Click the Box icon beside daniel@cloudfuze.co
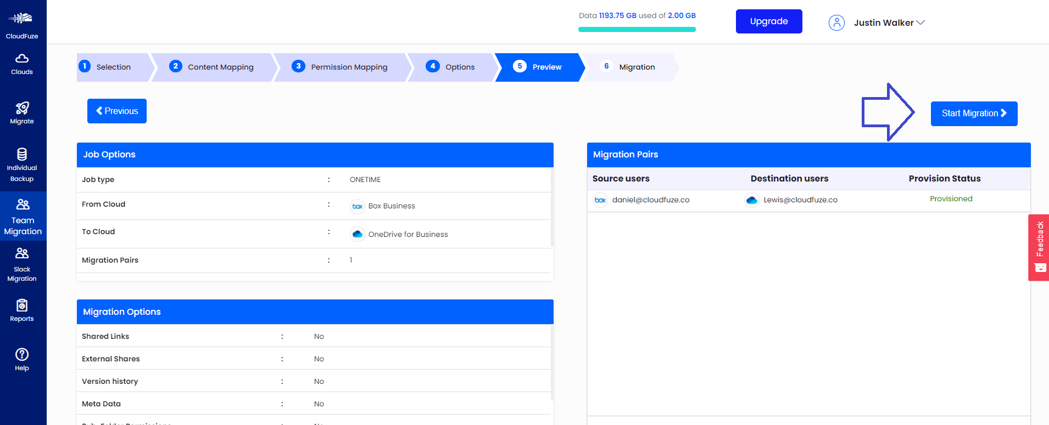The width and height of the screenshot is (1049, 425). [x=600, y=200]
